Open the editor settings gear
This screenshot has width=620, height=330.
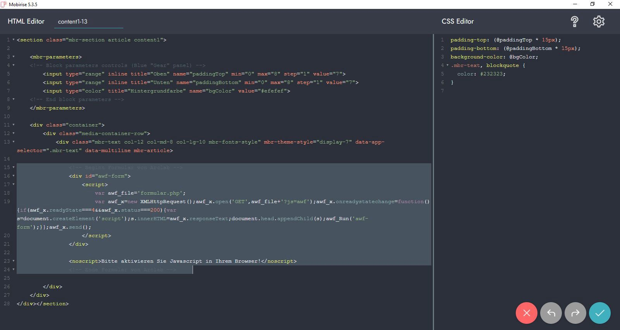tap(599, 22)
